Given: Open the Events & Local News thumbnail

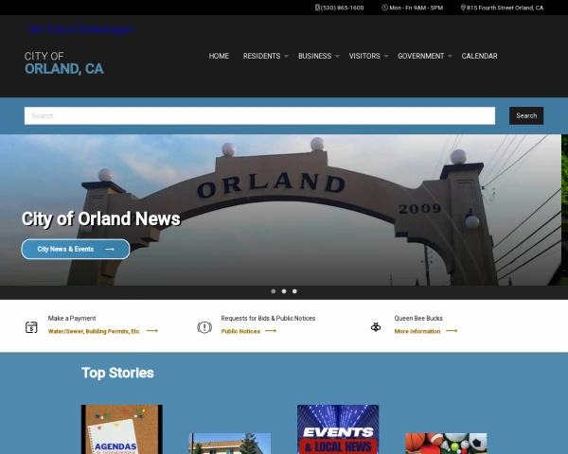Looking at the screenshot, I should point(338,429).
